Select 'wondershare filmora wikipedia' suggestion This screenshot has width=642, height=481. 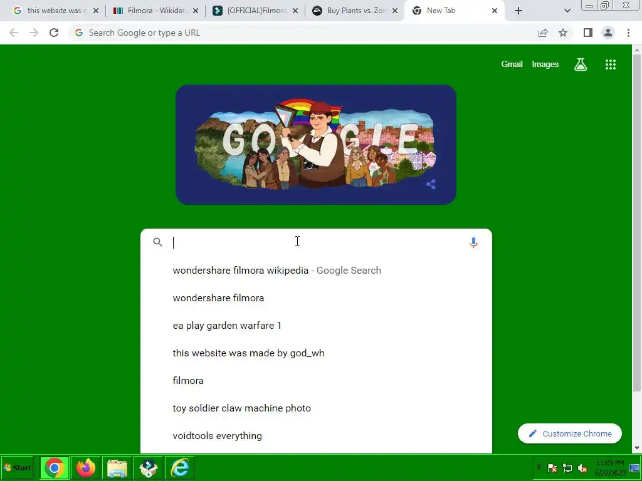pos(316,271)
